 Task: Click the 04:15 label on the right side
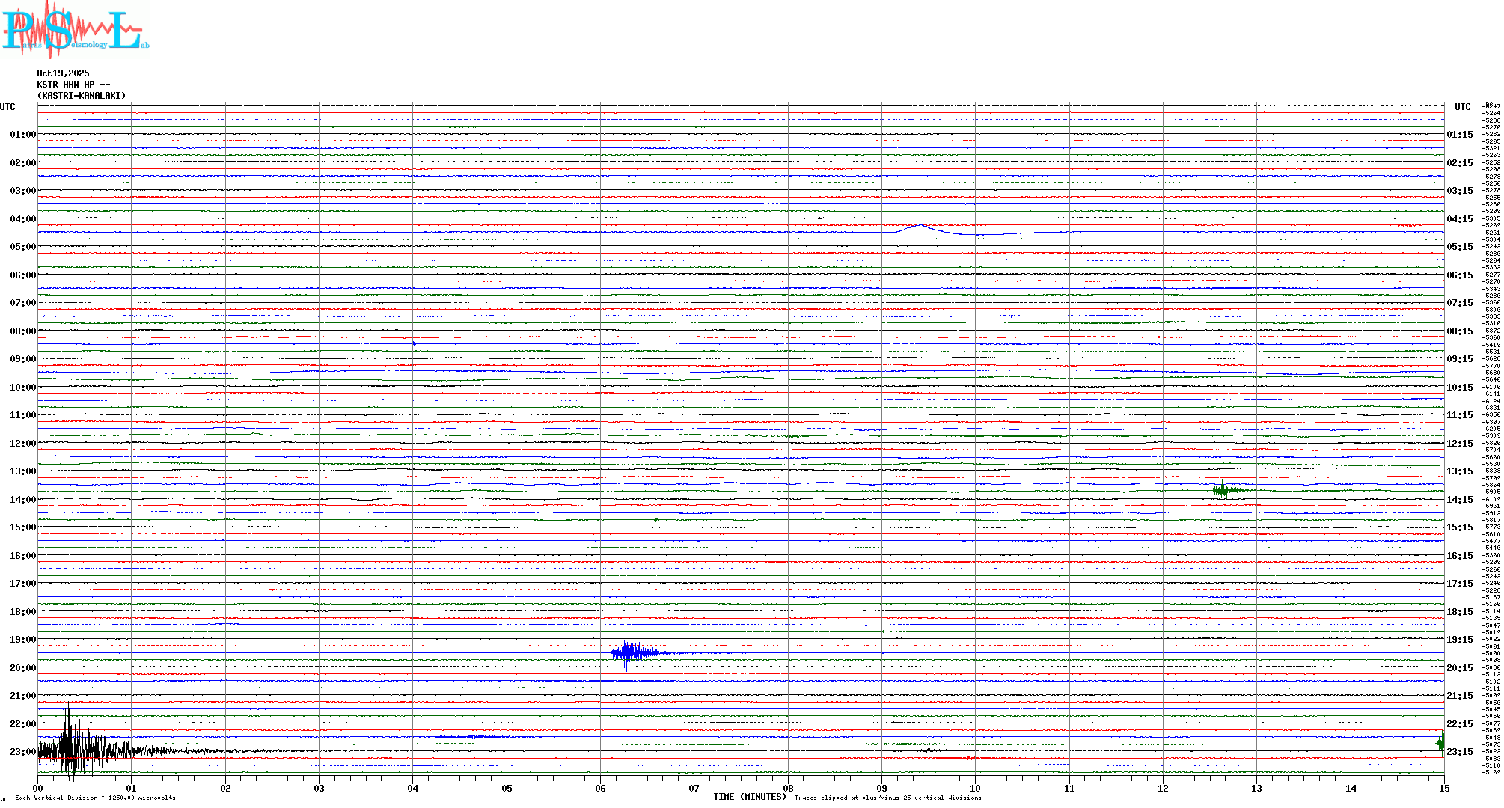pos(1459,219)
